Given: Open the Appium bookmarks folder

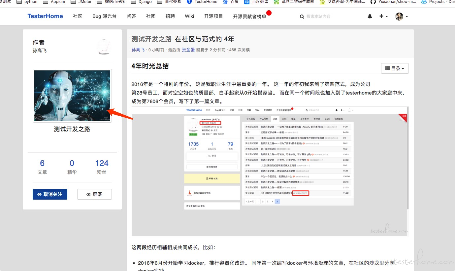Looking at the screenshot, I should [x=54, y=2].
